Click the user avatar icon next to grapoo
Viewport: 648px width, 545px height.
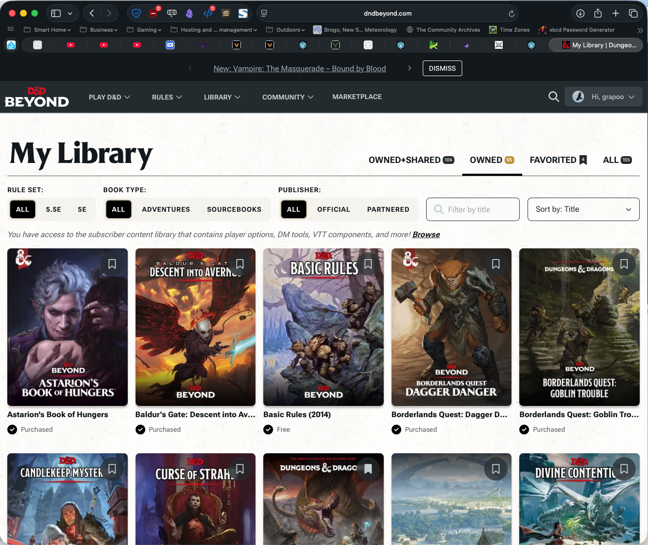[x=578, y=97]
